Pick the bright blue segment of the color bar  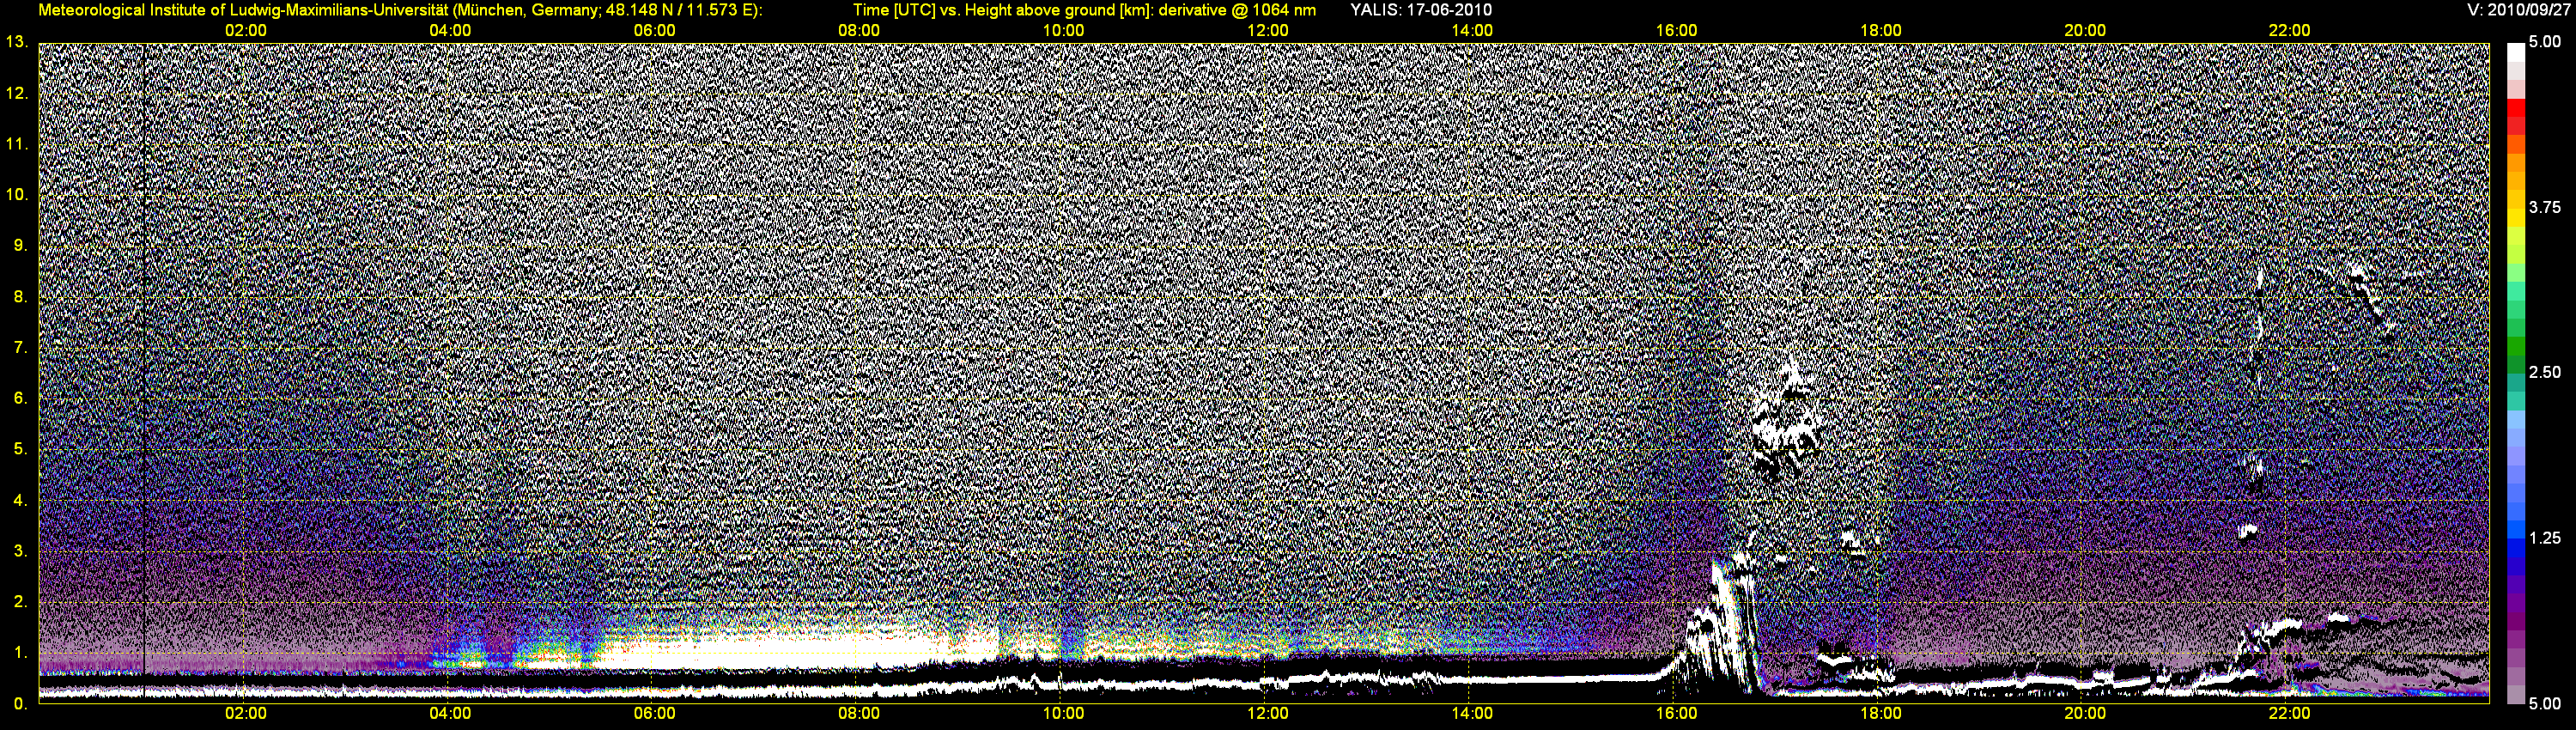pos(2516,530)
